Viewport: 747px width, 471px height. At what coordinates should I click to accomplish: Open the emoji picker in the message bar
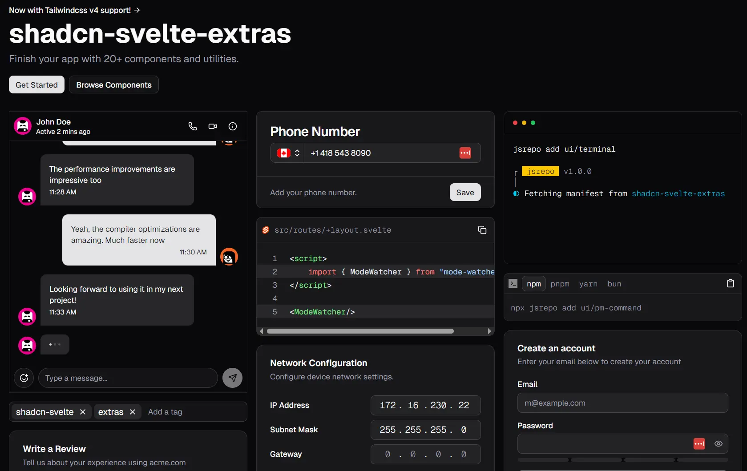click(24, 378)
